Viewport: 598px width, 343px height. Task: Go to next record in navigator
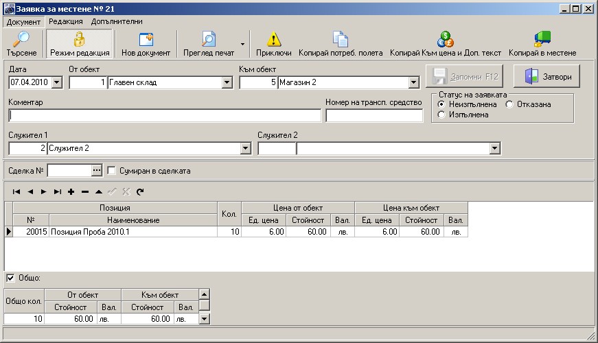pyautogui.click(x=43, y=191)
